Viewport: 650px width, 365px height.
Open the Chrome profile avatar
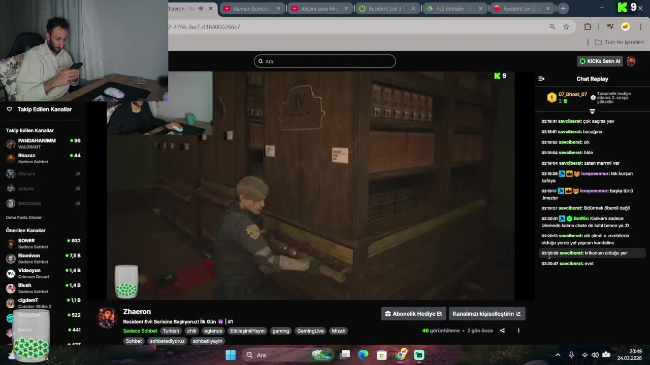[626, 27]
